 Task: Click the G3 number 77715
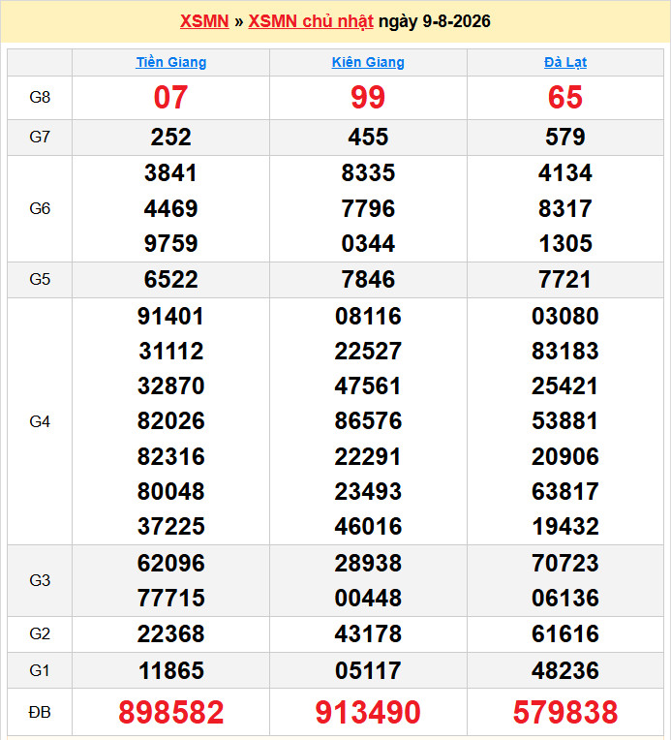point(170,599)
